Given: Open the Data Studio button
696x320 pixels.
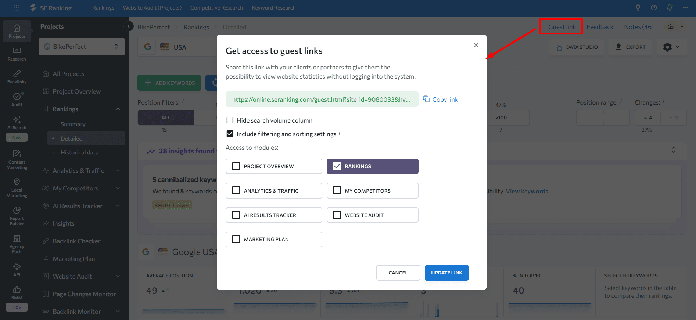Looking at the screenshot, I should (x=577, y=47).
